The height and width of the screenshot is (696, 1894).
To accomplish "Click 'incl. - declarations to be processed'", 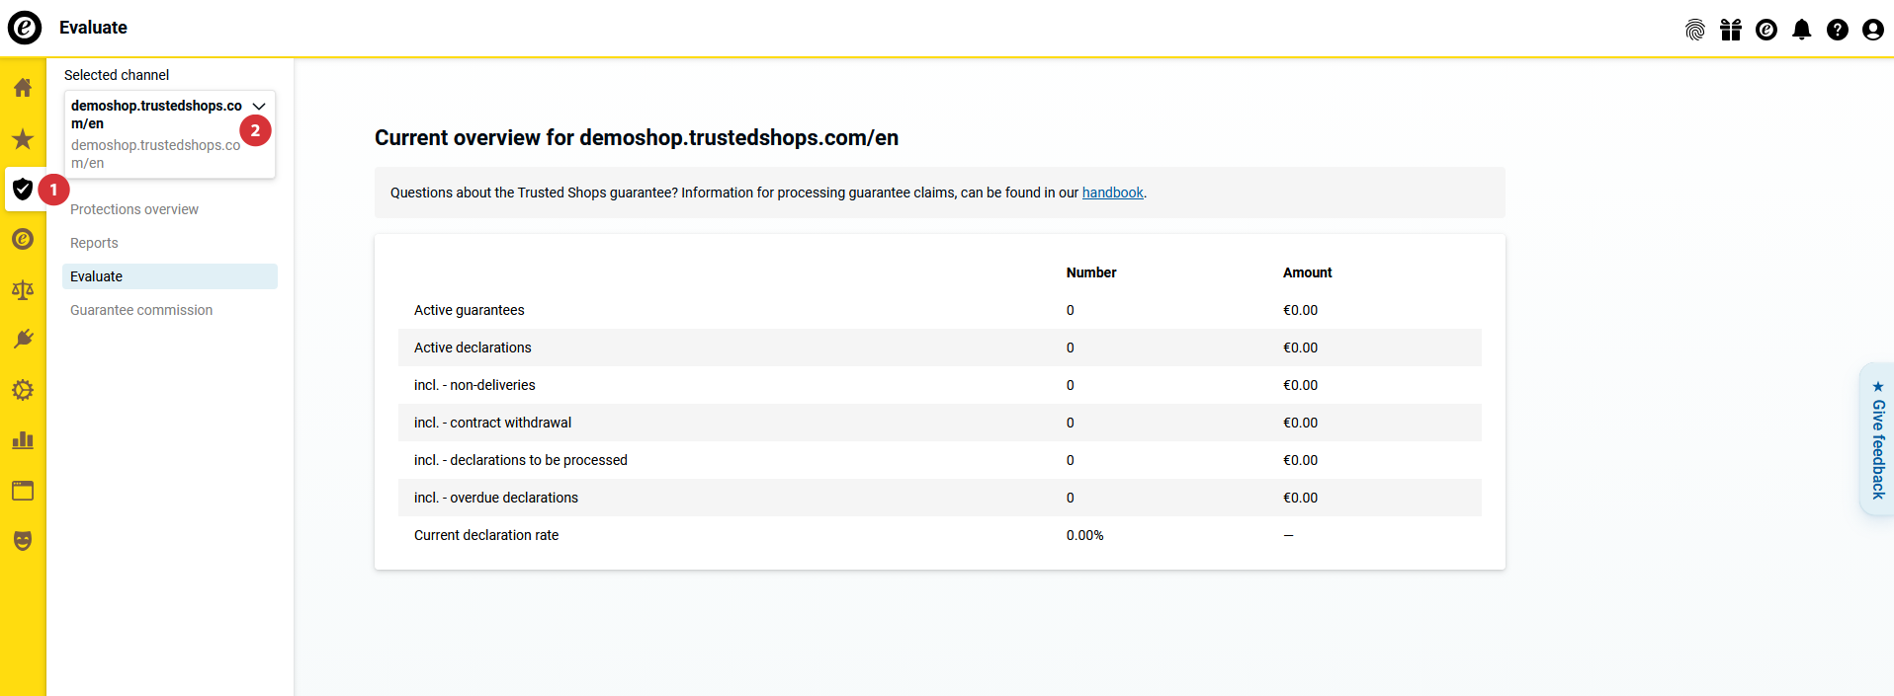I will pyautogui.click(x=521, y=460).
